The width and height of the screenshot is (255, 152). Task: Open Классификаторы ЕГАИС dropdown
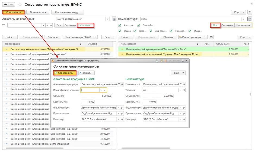[x=80, y=37]
